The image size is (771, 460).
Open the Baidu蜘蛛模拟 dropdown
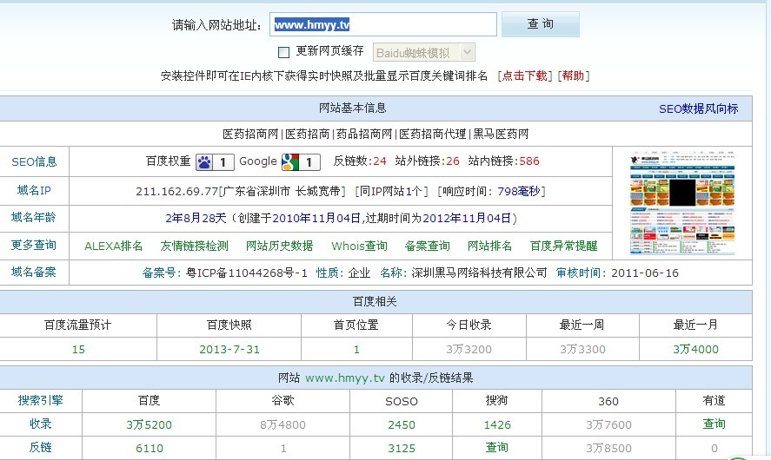pyautogui.click(x=424, y=53)
